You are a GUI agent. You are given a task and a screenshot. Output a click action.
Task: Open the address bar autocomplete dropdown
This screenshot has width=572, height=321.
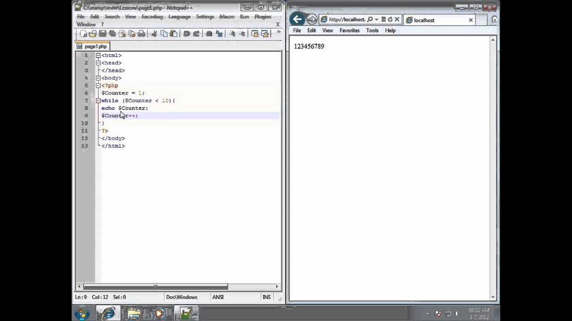click(x=377, y=20)
